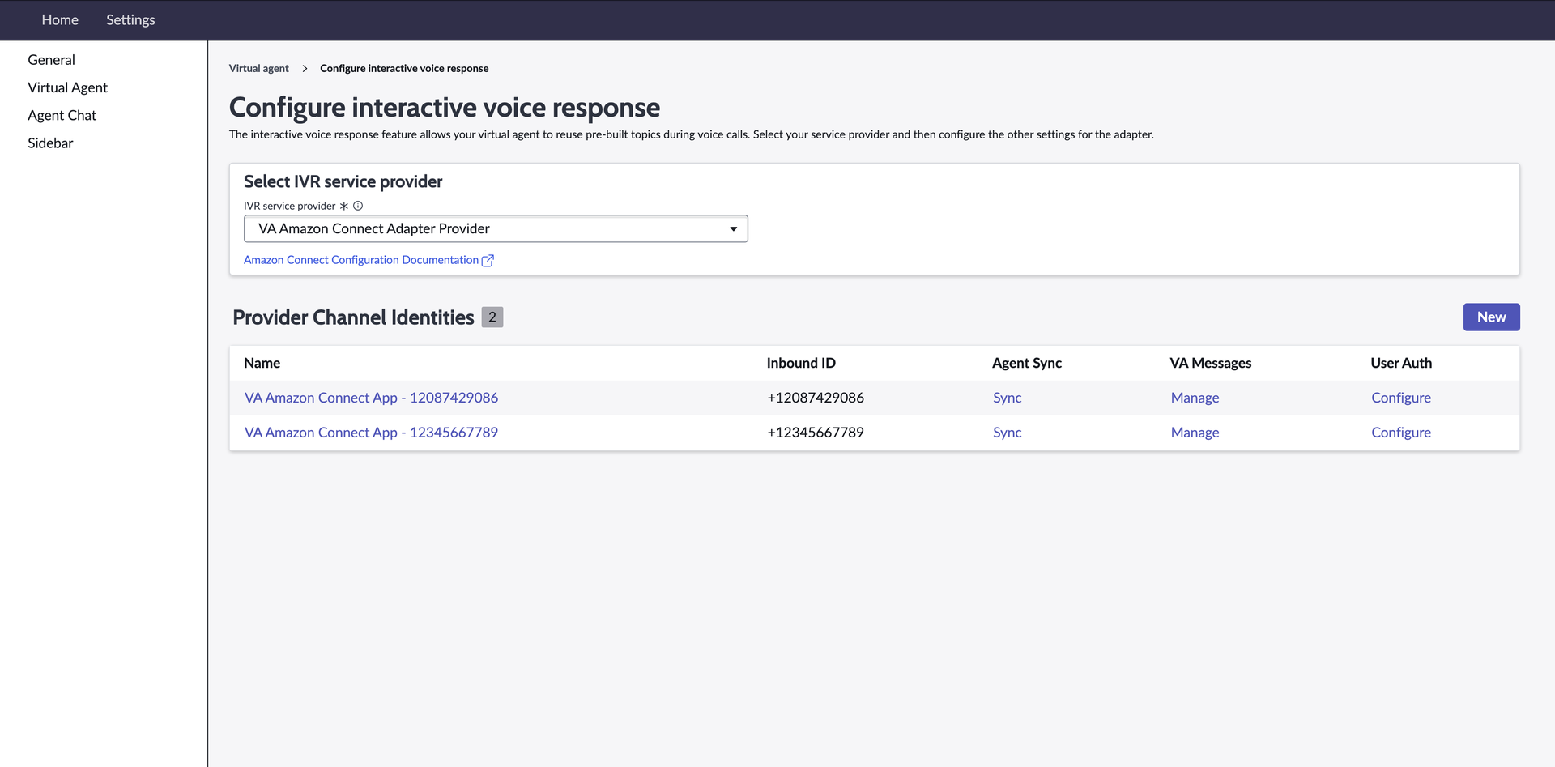Select Sidebar item in the left navigation

(x=50, y=143)
